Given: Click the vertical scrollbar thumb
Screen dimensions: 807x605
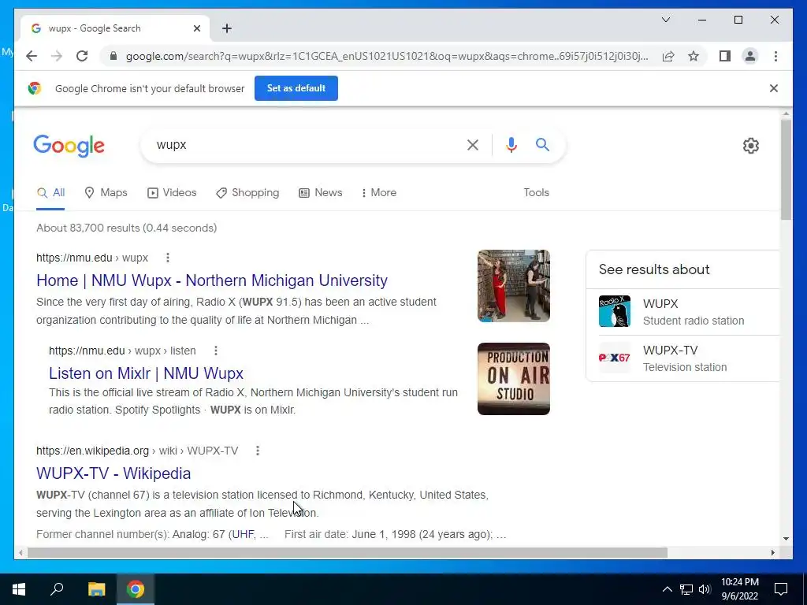Looking at the screenshot, I should pyautogui.click(x=786, y=170).
